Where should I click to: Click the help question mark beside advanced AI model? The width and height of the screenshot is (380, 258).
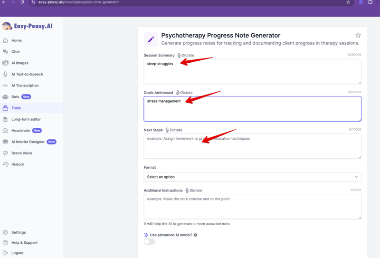tap(195, 235)
